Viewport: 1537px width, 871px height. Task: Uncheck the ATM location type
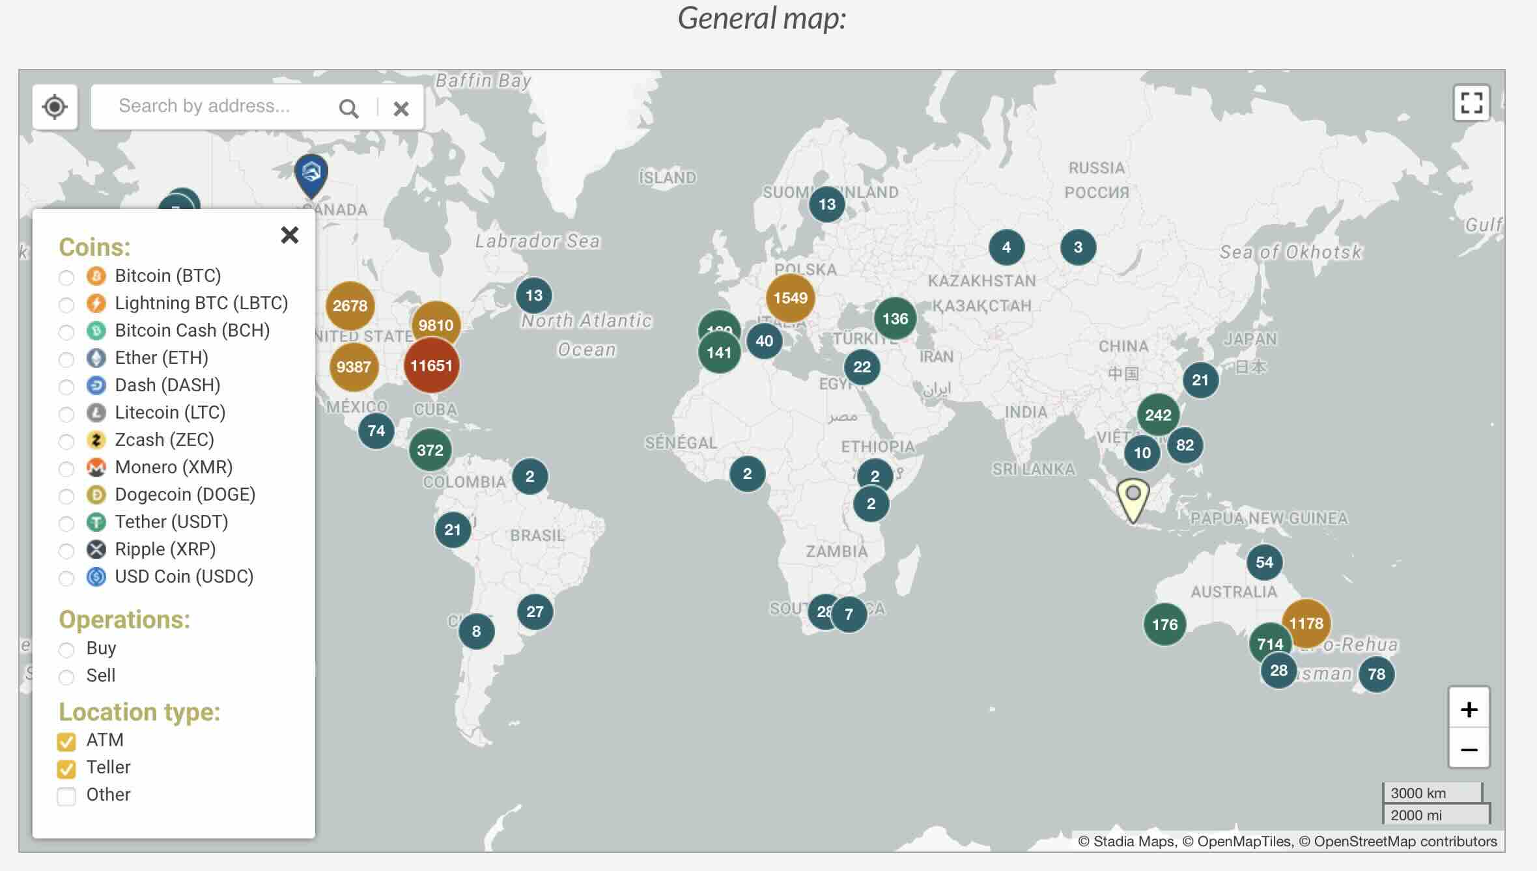click(66, 741)
